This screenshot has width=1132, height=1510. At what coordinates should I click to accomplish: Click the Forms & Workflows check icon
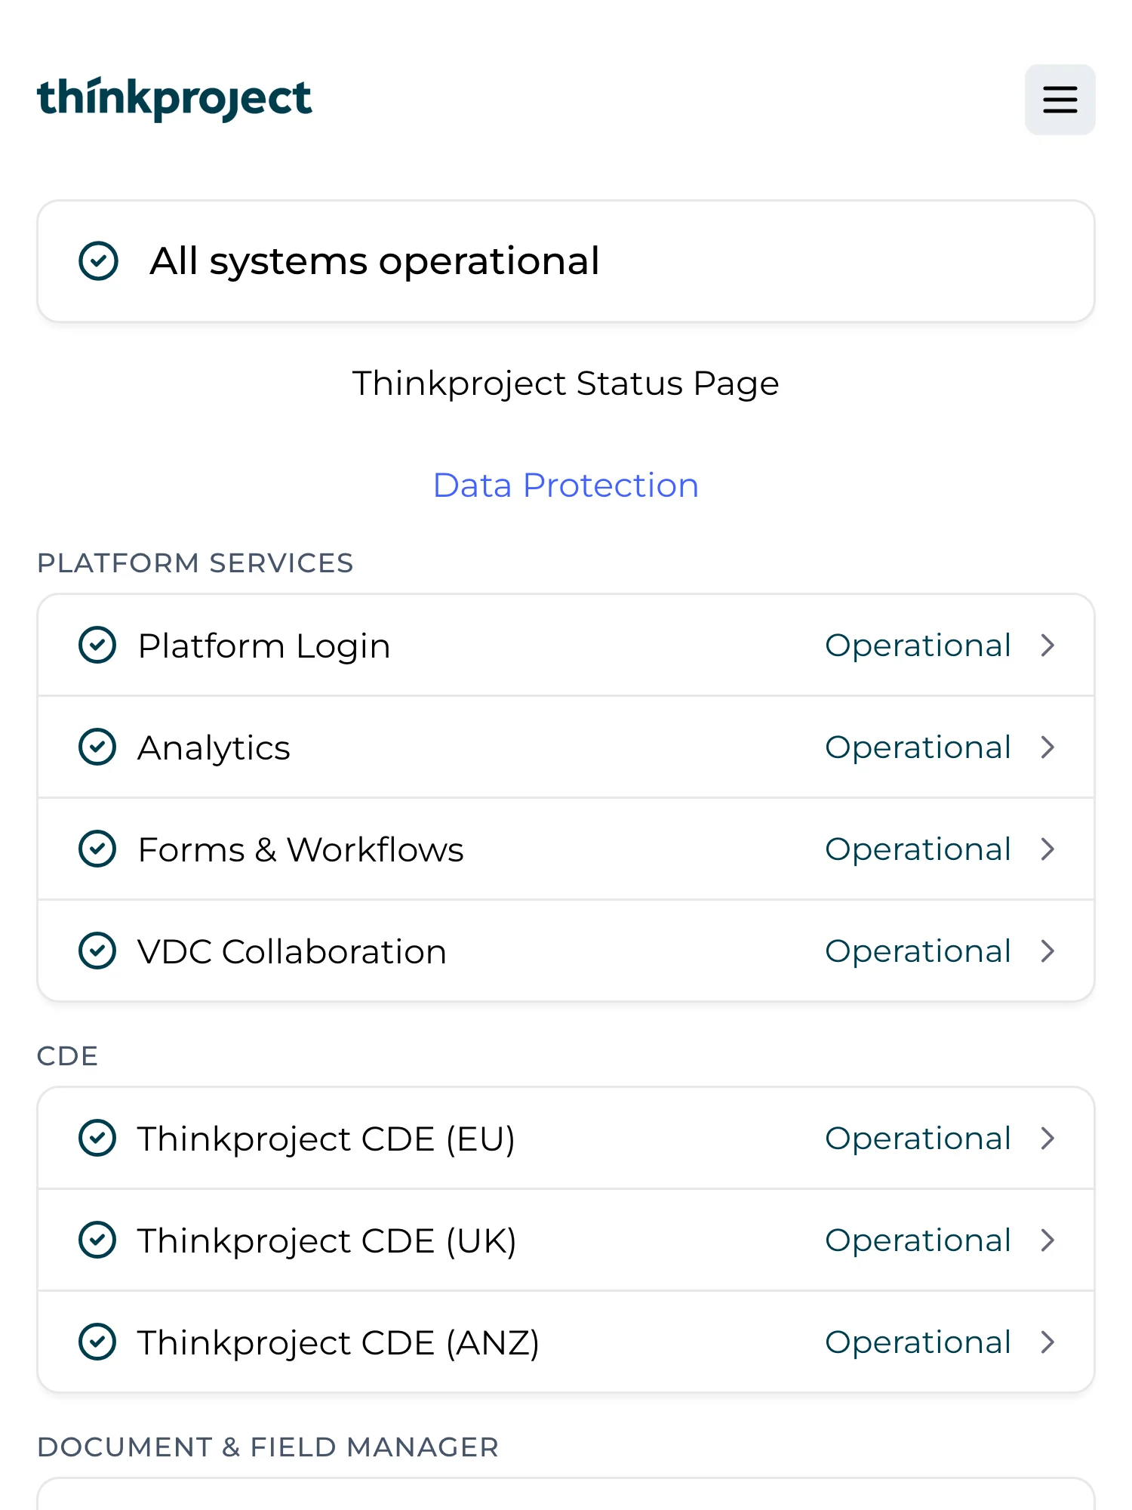pyautogui.click(x=97, y=849)
